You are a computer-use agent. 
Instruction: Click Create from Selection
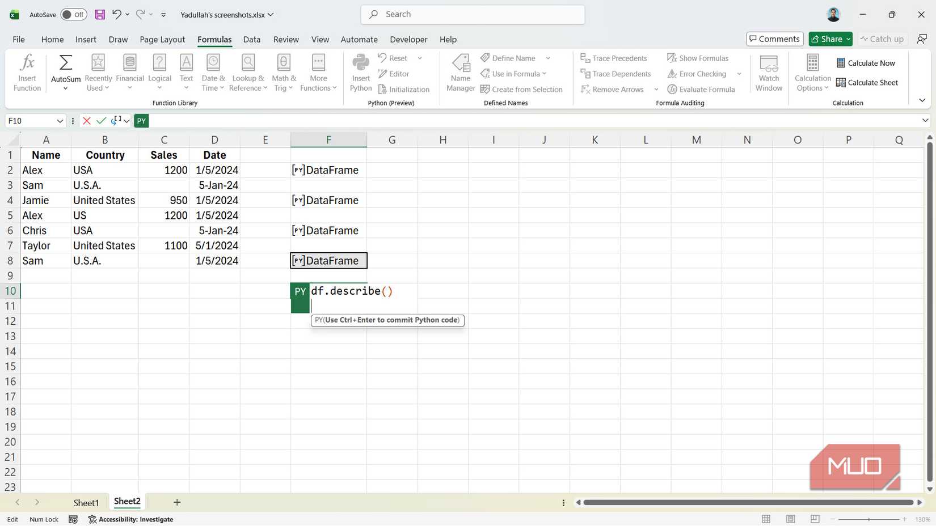click(521, 90)
